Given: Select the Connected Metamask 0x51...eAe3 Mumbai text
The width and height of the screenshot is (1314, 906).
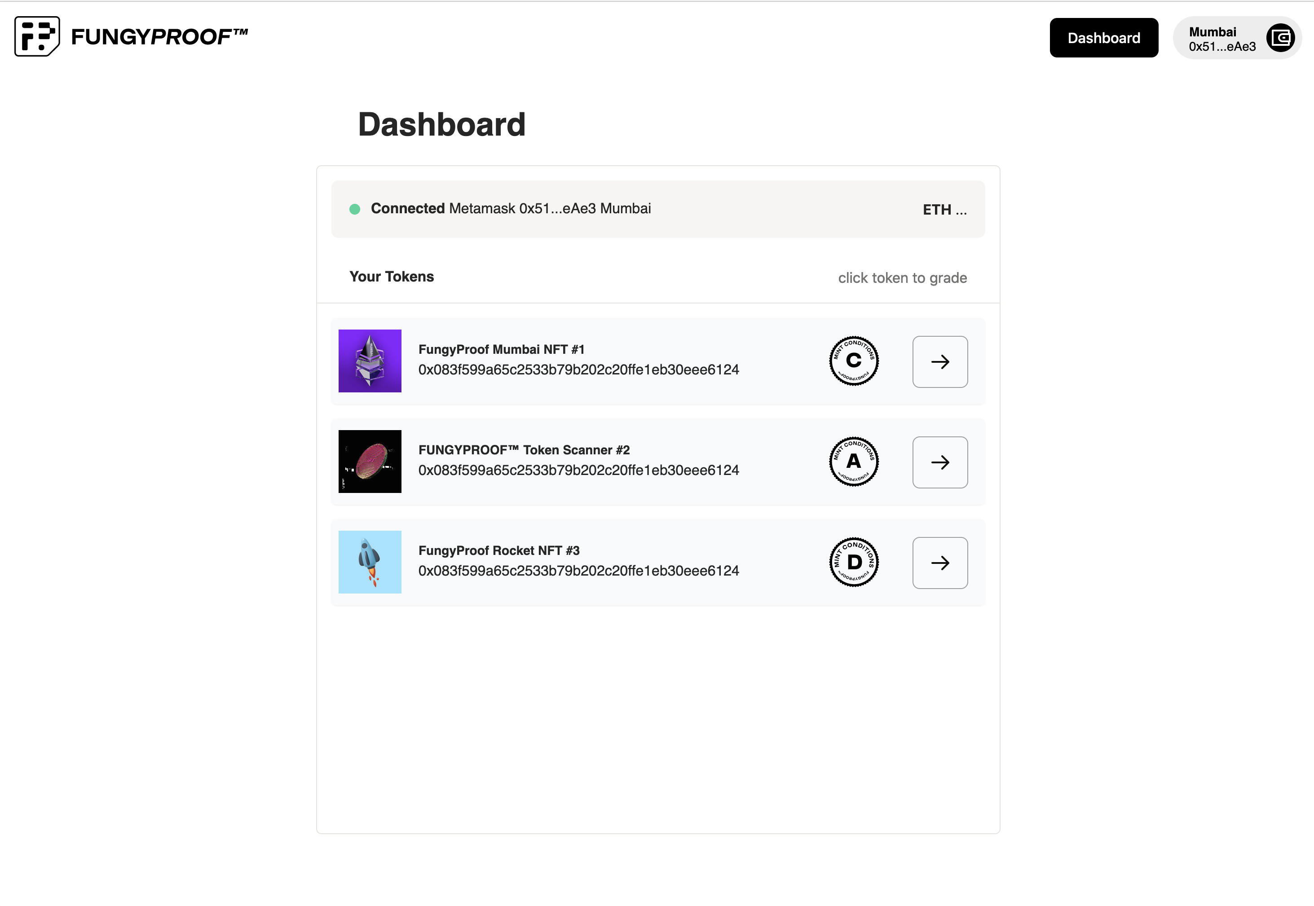Looking at the screenshot, I should coord(511,208).
